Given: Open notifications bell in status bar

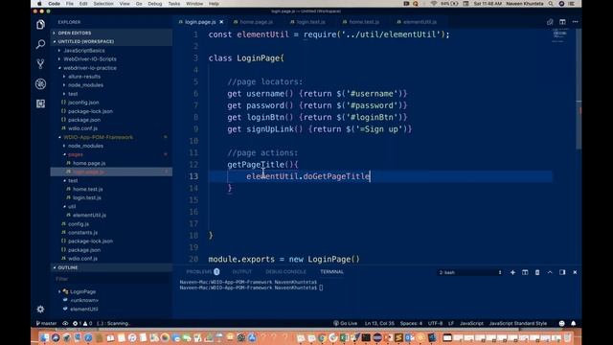Looking at the screenshot, I should (573, 323).
